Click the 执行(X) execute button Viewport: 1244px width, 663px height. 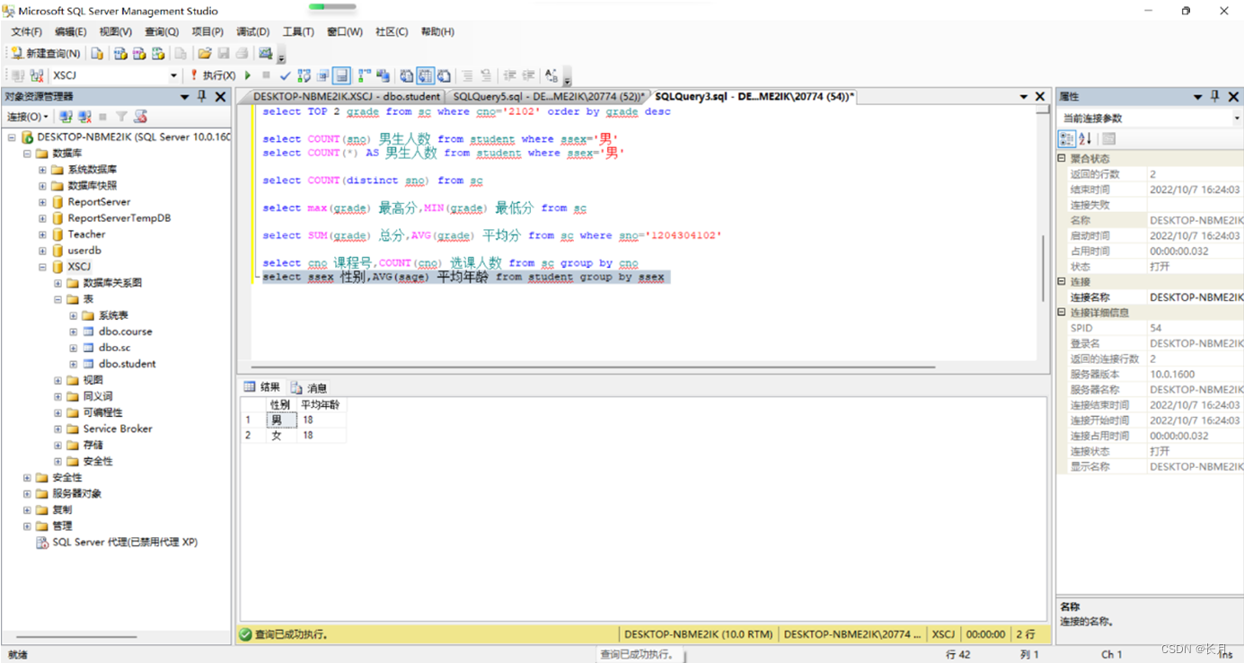click(212, 75)
